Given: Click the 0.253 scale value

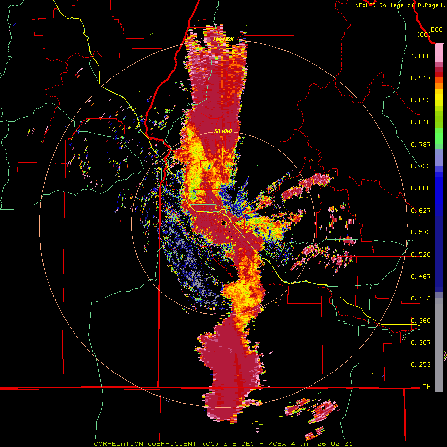Looking at the screenshot, I should [421, 365].
